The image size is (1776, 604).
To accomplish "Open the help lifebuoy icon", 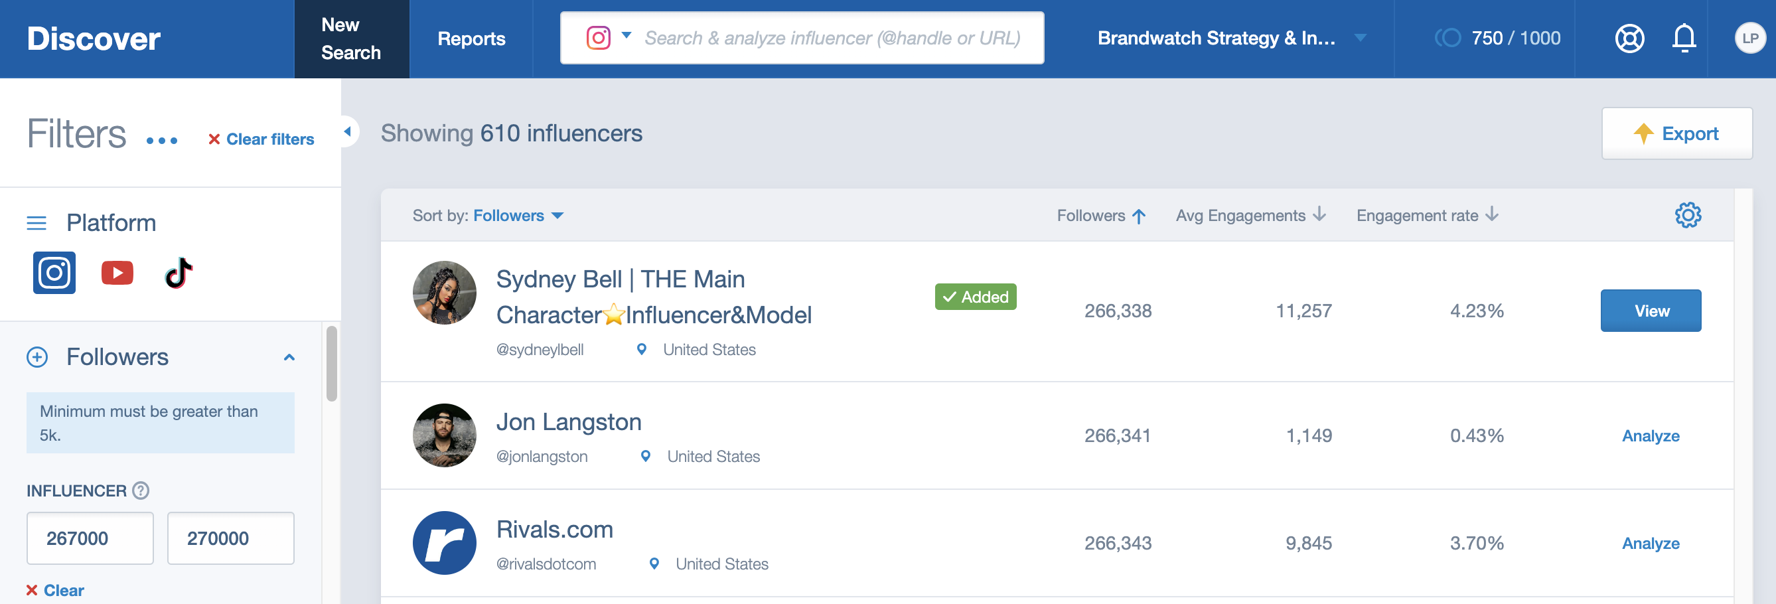I will [1629, 38].
